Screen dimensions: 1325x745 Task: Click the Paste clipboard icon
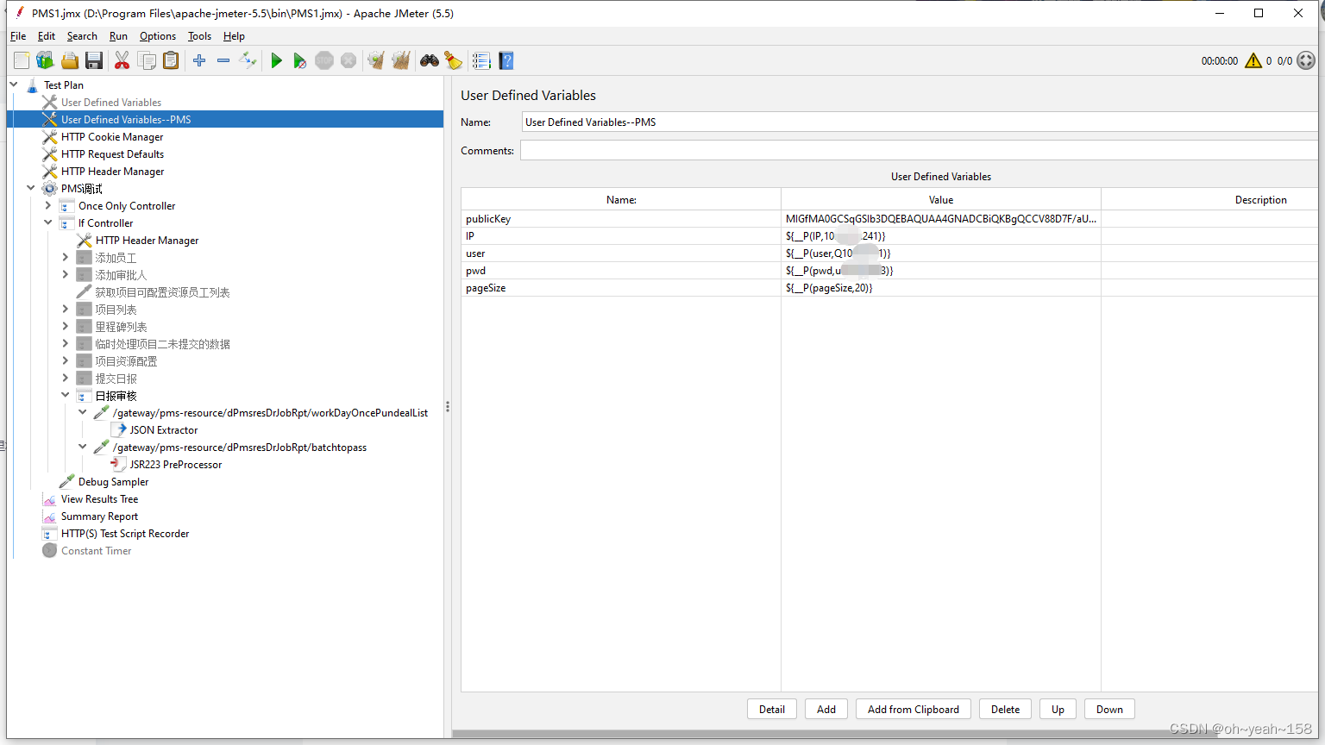172,60
